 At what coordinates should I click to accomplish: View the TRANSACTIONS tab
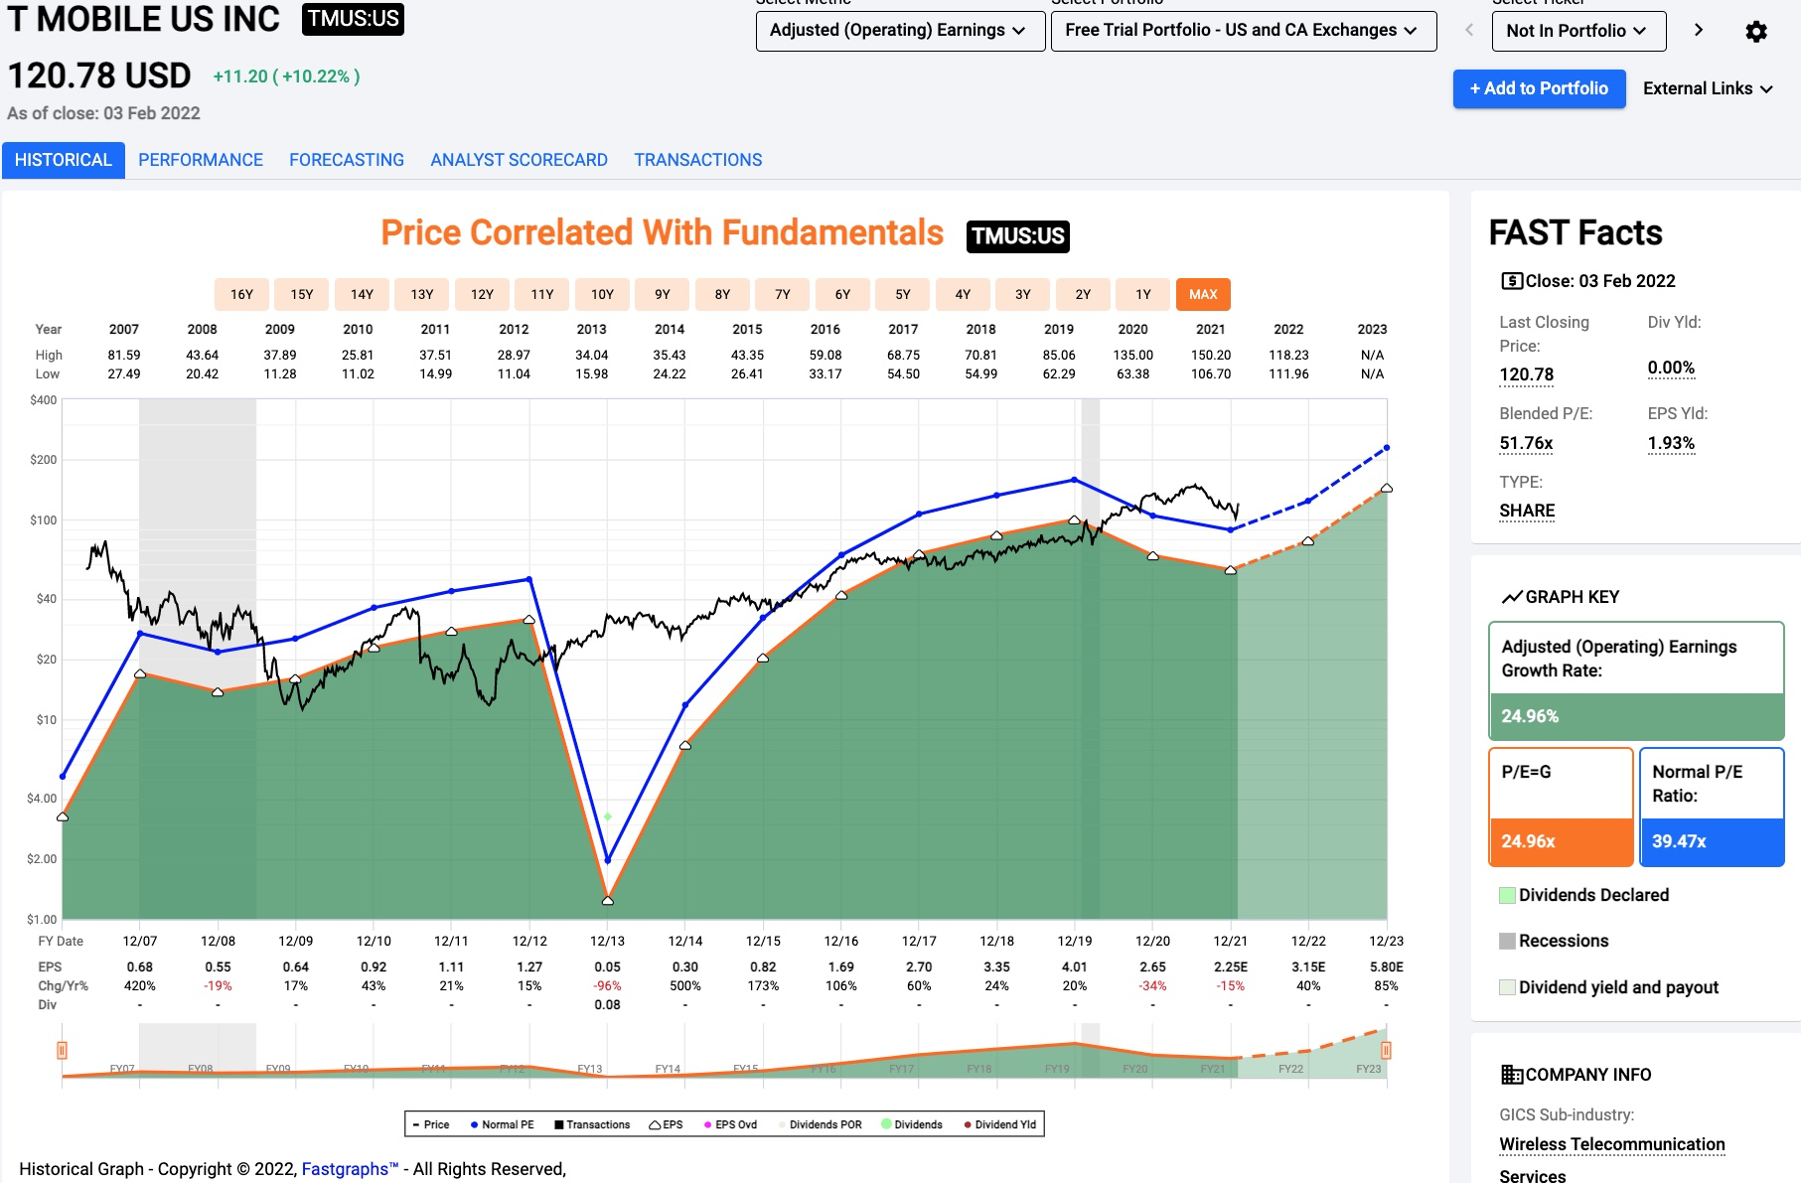click(698, 160)
